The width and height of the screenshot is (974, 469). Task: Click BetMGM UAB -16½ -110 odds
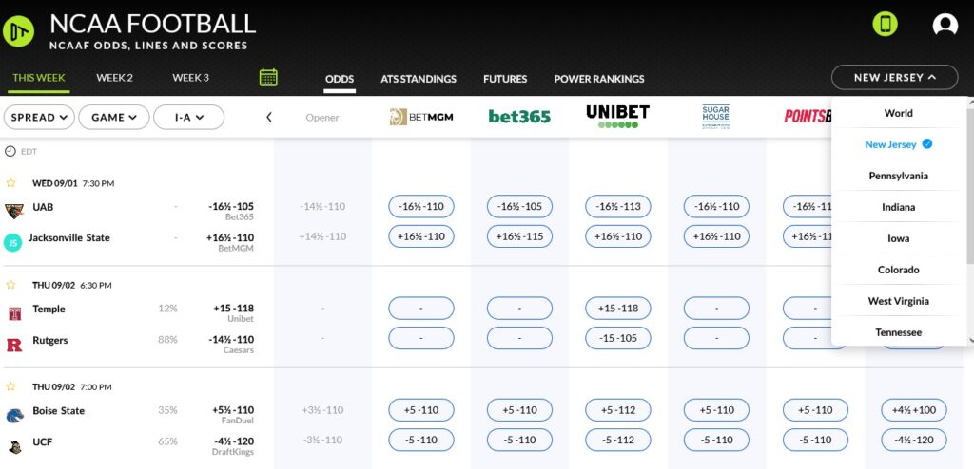click(421, 207)
